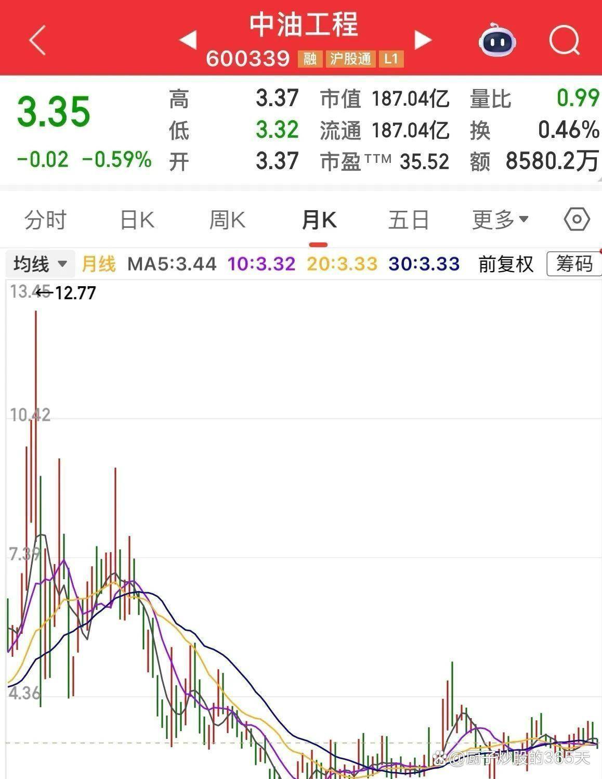This screenshot has height=779, width=602.
Task: Go to next stock with right triangle
Action: [423, 40]
